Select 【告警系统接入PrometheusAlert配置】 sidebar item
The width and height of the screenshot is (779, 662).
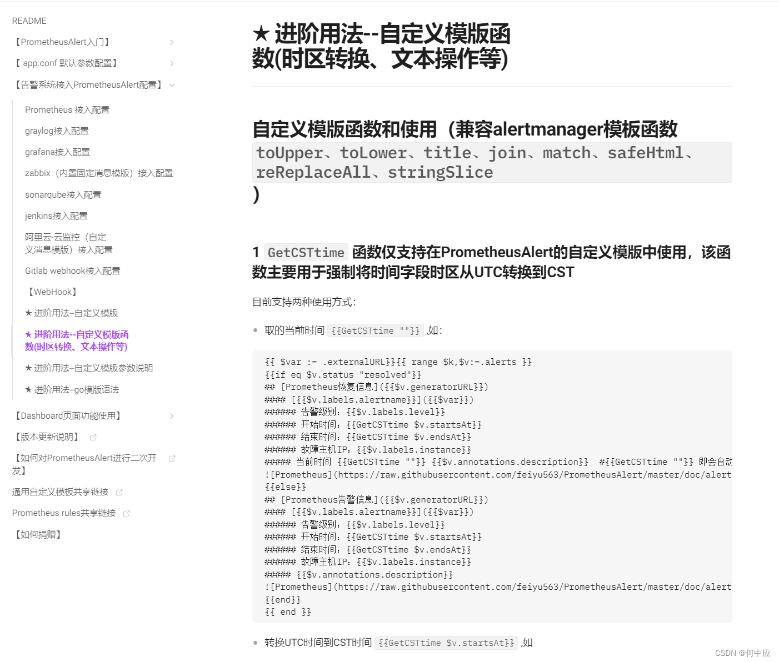(x=88, y=85)
